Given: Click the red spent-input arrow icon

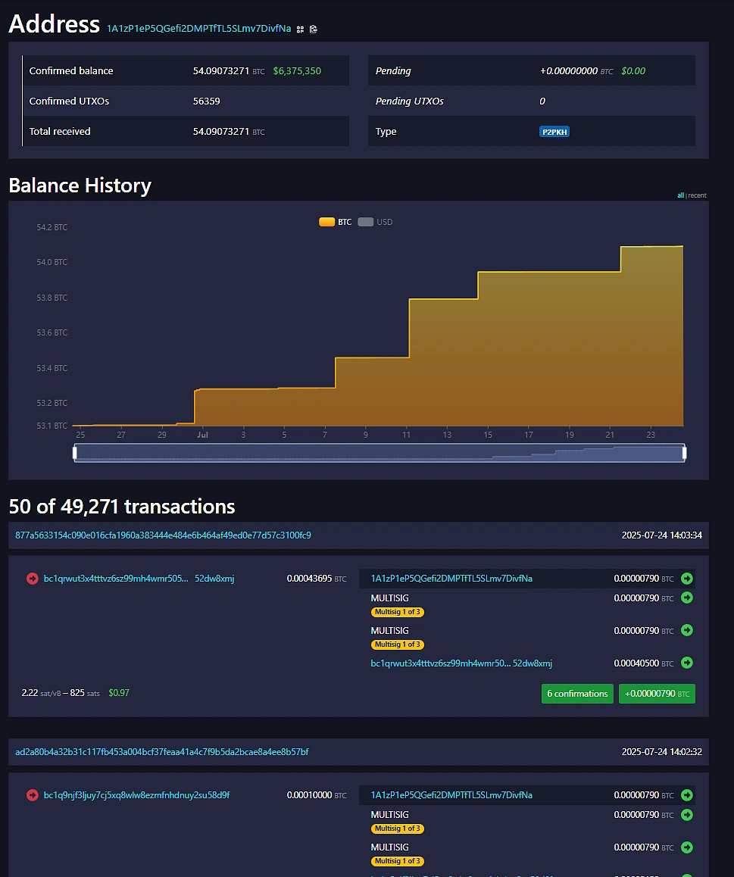Looking at the screenshot, I should (x=32, y=578).
